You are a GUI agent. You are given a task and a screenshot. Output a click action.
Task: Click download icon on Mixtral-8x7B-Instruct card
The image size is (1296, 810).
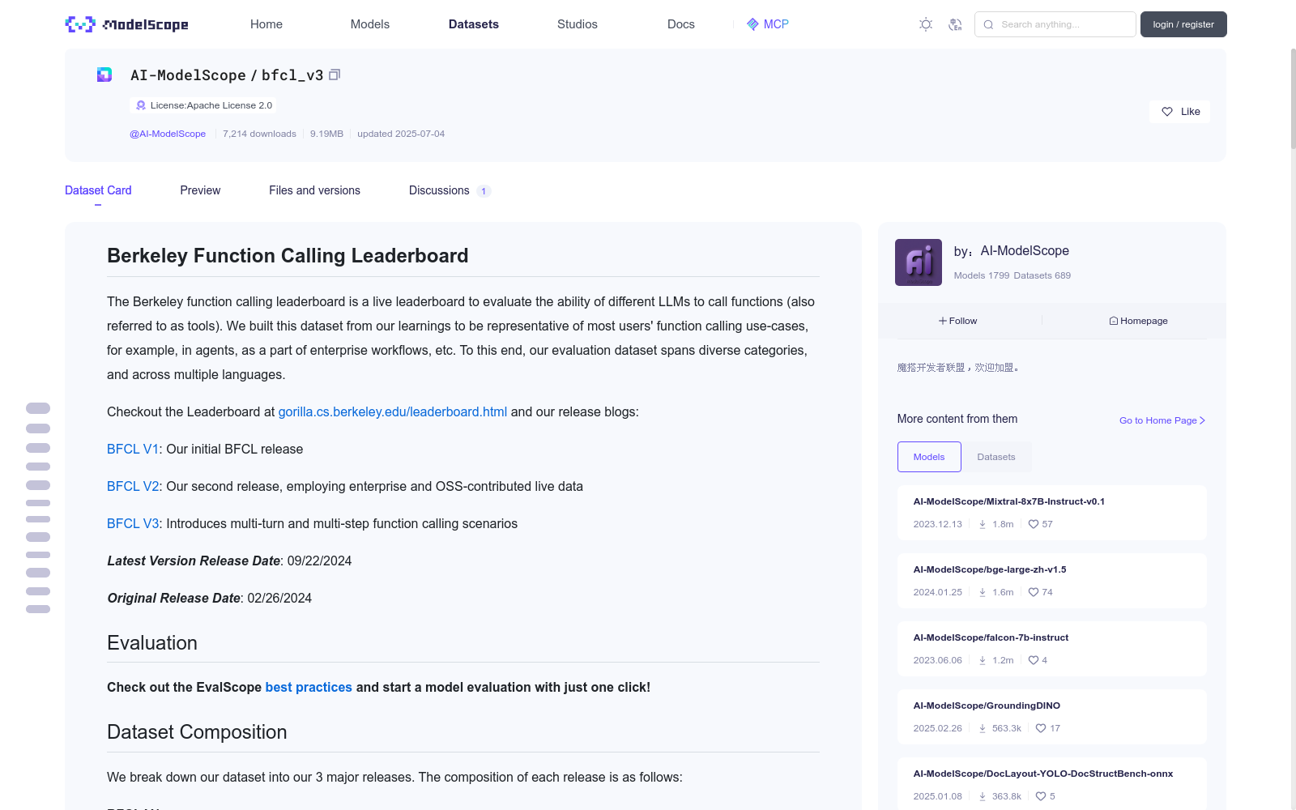(983, 524)
